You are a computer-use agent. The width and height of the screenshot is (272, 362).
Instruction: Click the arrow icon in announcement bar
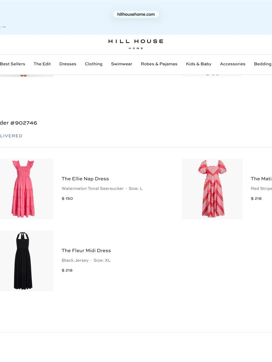pyautogui.click(x=4, y=27)
